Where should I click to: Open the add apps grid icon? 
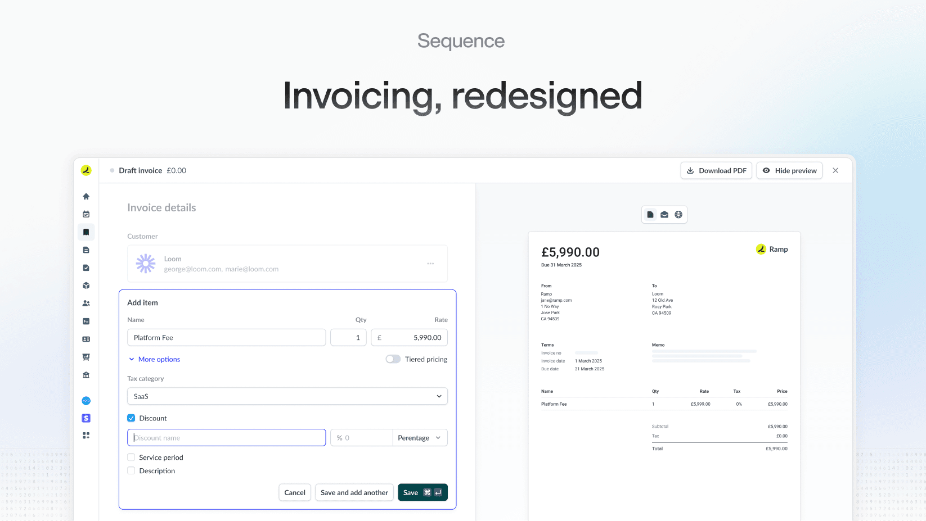click(x=86, y=436)
